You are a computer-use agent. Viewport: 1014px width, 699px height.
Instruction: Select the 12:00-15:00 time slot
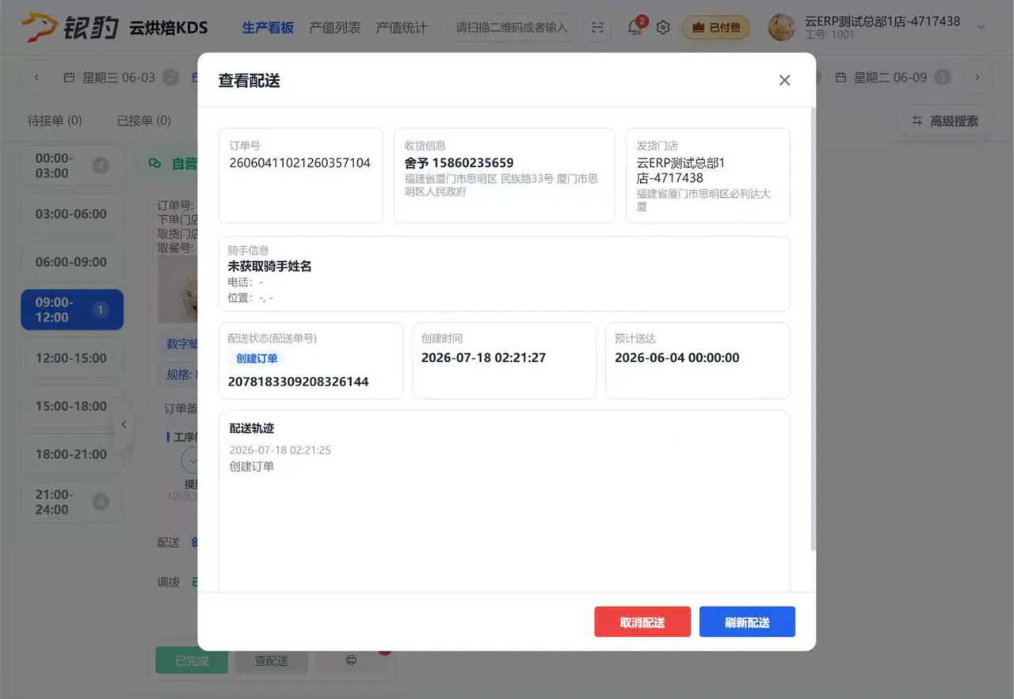pos(72,358)
